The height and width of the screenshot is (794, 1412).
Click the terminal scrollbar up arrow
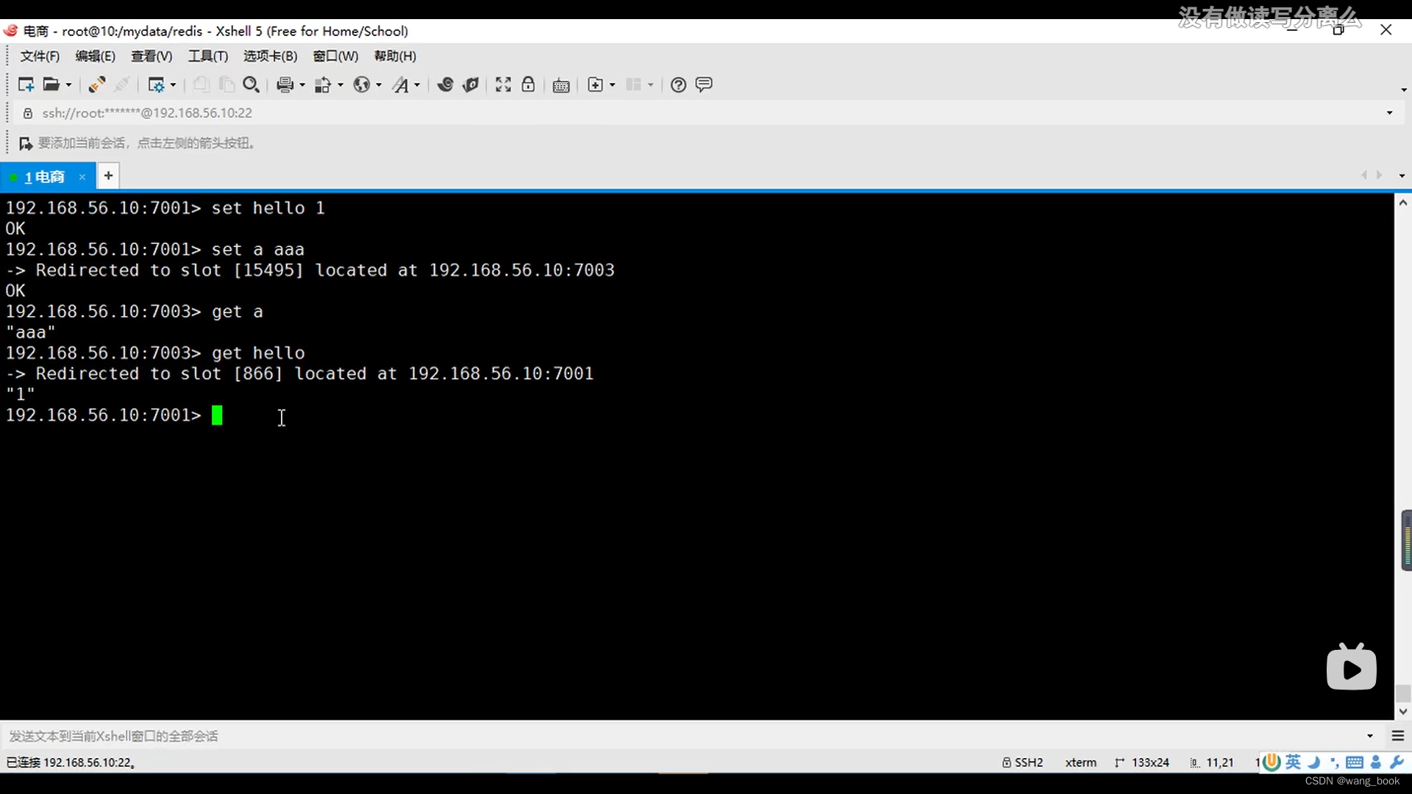(x=1402, y=202)
